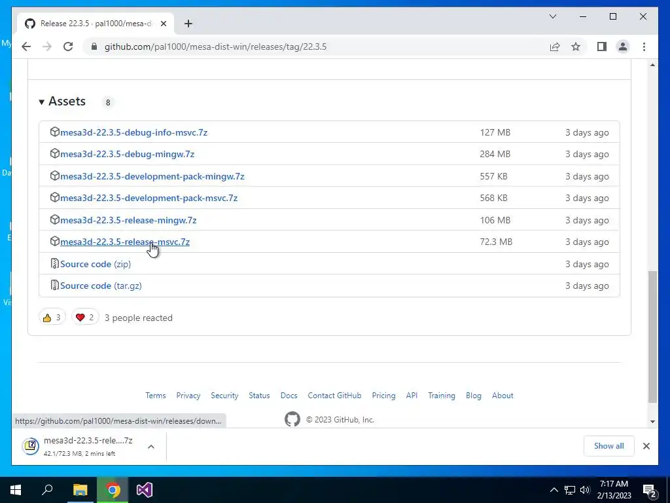Open the Chrome three-dot menu
670x503 pixels.
pyautogui.click(x=644, y=47)
